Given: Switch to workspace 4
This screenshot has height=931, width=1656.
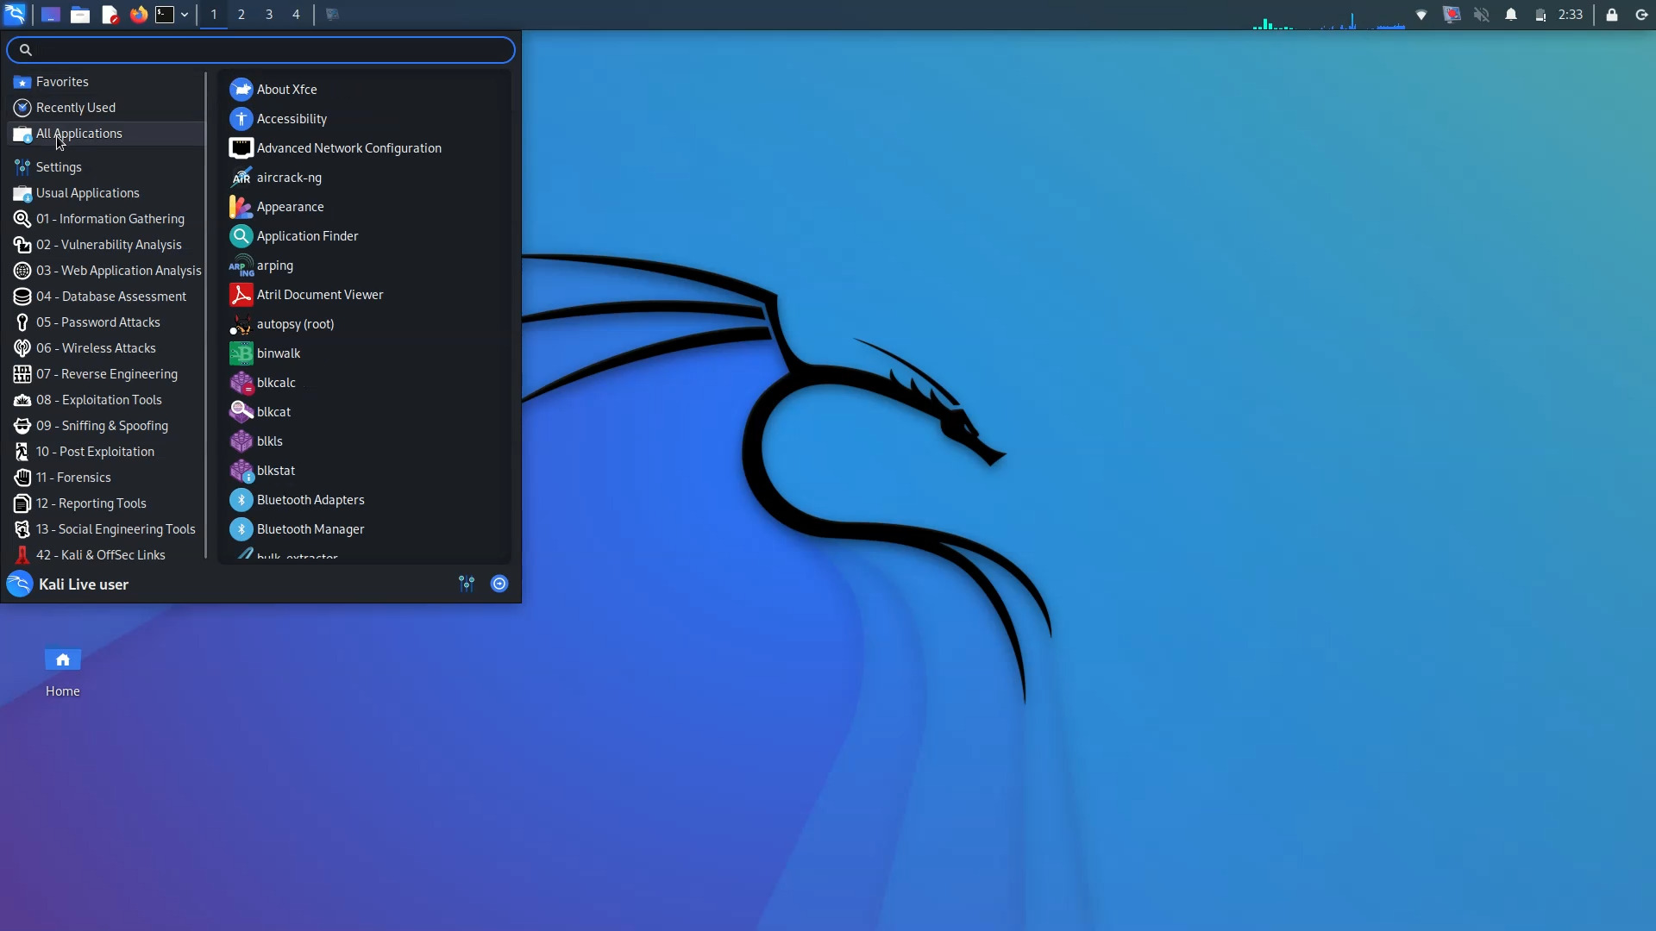Looking at the screenshot, I should click(296, 15).
